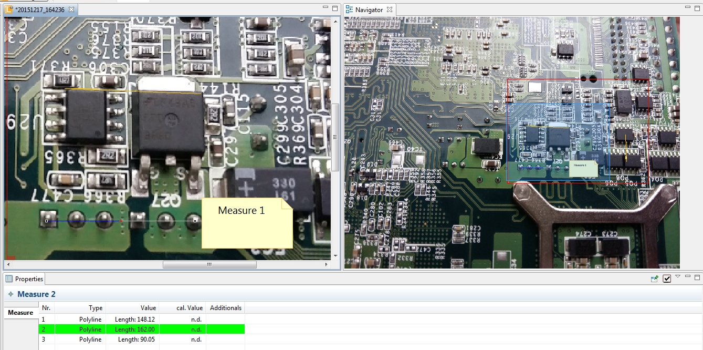
Task: Click the Additionals column header
Action: (226, 308)
